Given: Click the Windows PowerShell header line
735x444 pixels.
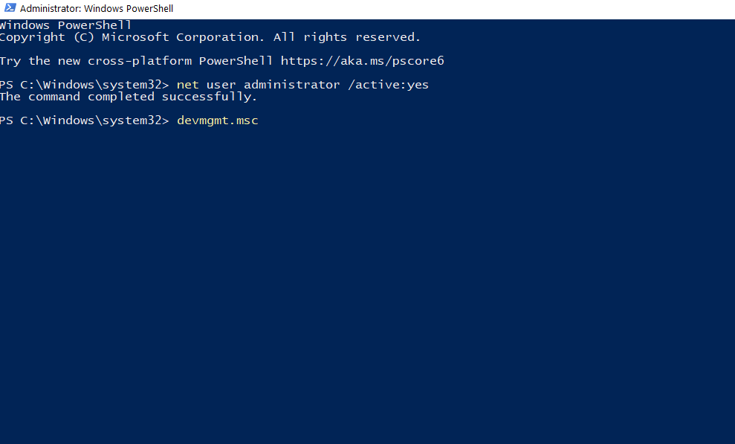Looking at the screenshot, I should coord(65,25).
